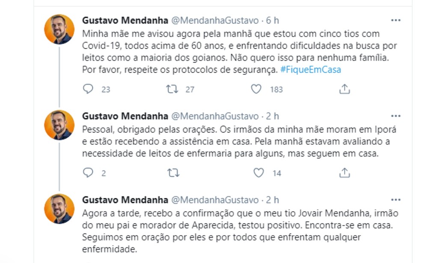The image size is (421, 263).
Task: Open the #FiqueEmCasa hashtag link
Action: click(x=311, y=70)
